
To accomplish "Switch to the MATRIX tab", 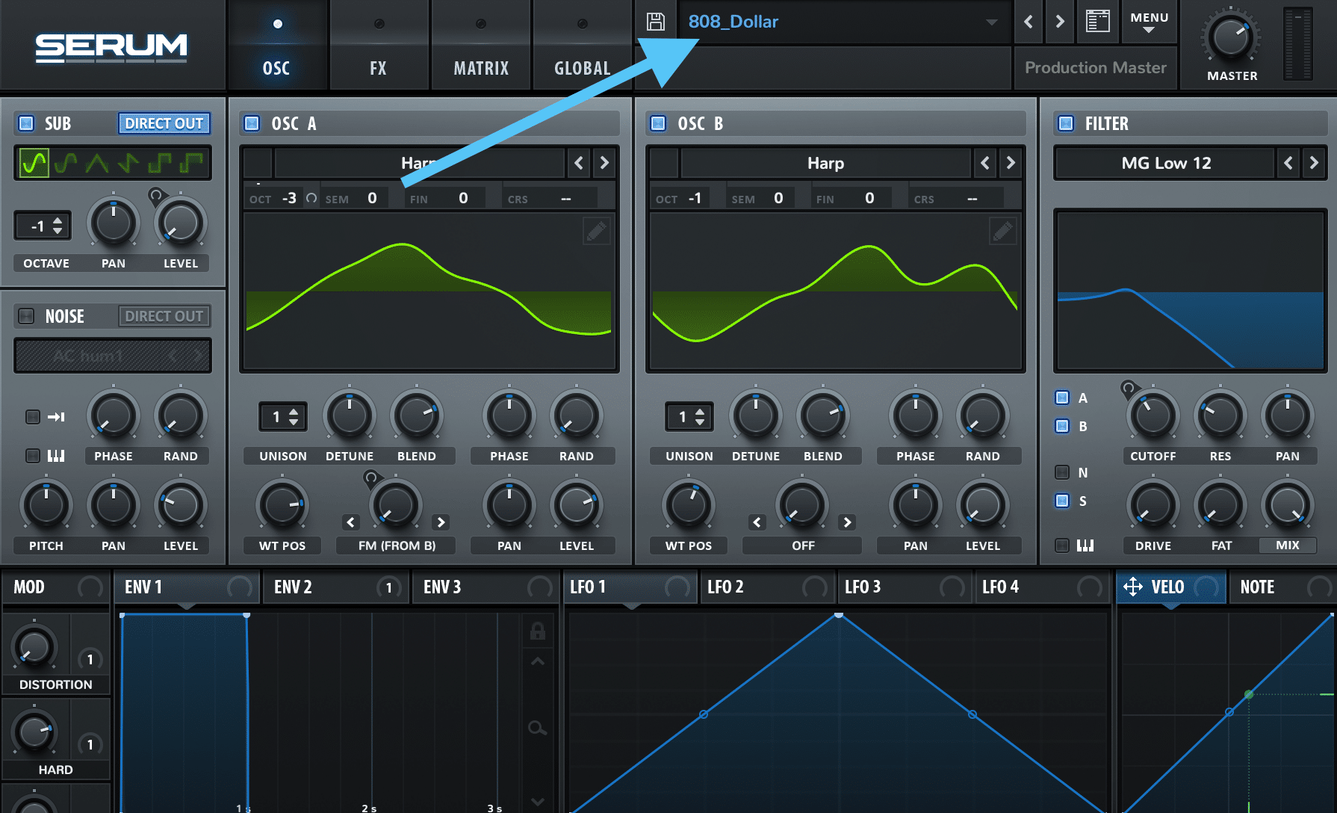I will pyautogui.click(x=481, y=45).
